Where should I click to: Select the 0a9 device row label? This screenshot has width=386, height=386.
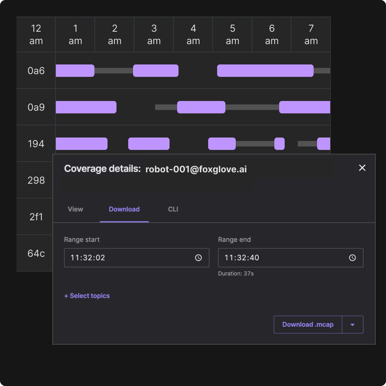[36, 107]
